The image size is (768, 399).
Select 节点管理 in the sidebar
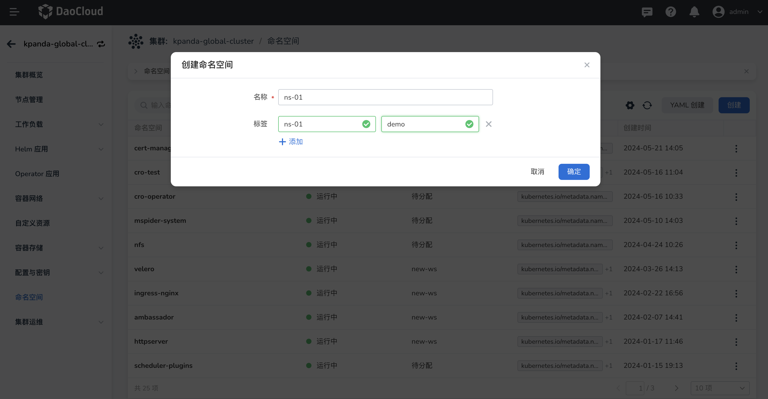29,100
